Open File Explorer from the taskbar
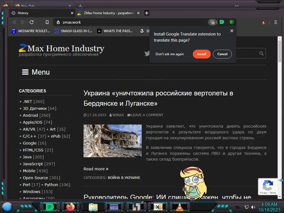This screenshot has width=284, height=213. [93, 207]
